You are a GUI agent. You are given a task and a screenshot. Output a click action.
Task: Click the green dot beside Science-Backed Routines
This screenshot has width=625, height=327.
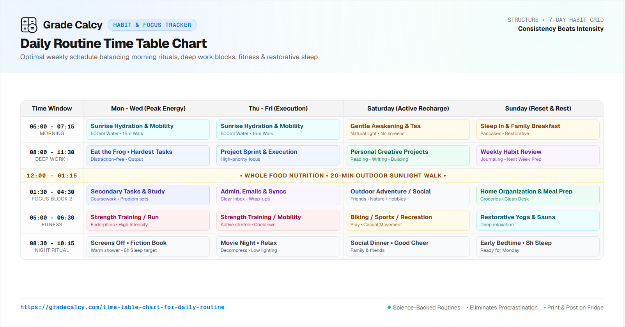[x=389, y=307]
